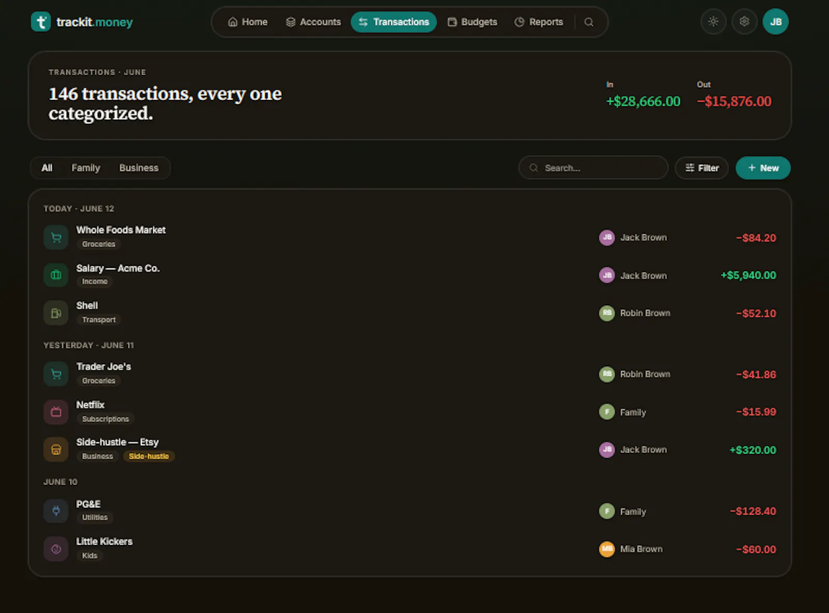Click the +$5,940.00 amount
The height and width of the screenshot is (613, 829).
click(x=748, y=275)
